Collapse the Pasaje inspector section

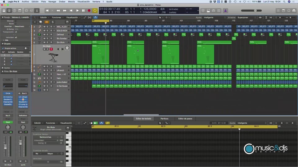point(3,17)
